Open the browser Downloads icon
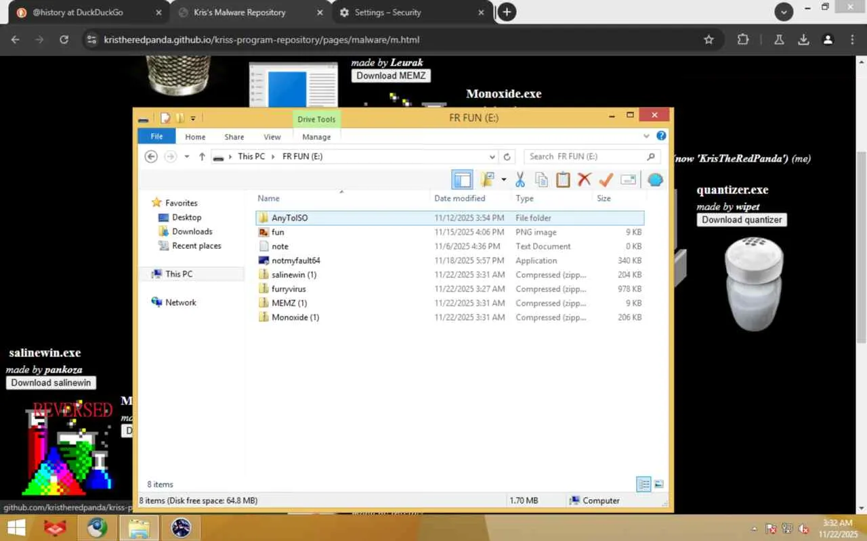 point(803,40)
